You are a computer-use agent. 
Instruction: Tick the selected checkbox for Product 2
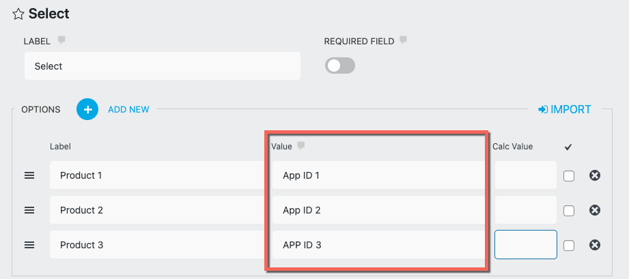click(568, 211)
